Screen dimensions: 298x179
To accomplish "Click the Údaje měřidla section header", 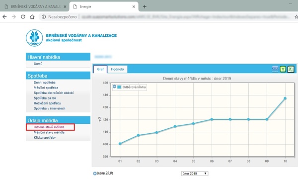I will [x=58, y=120].
